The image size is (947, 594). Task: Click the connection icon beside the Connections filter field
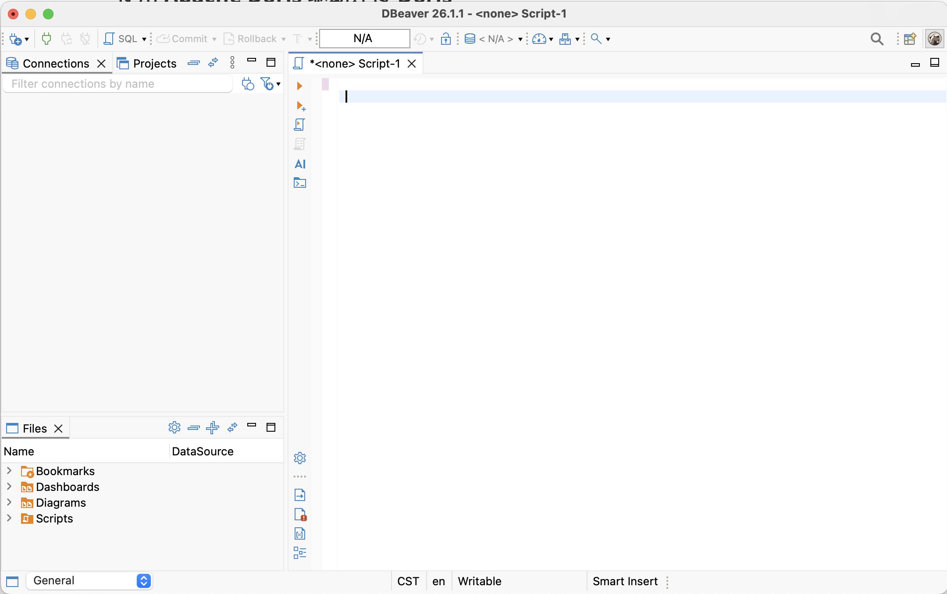point(248,83)
